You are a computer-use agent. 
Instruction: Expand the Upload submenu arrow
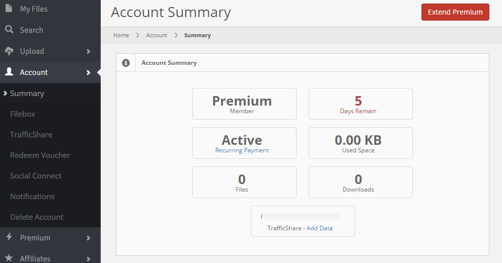click(88, 51)
